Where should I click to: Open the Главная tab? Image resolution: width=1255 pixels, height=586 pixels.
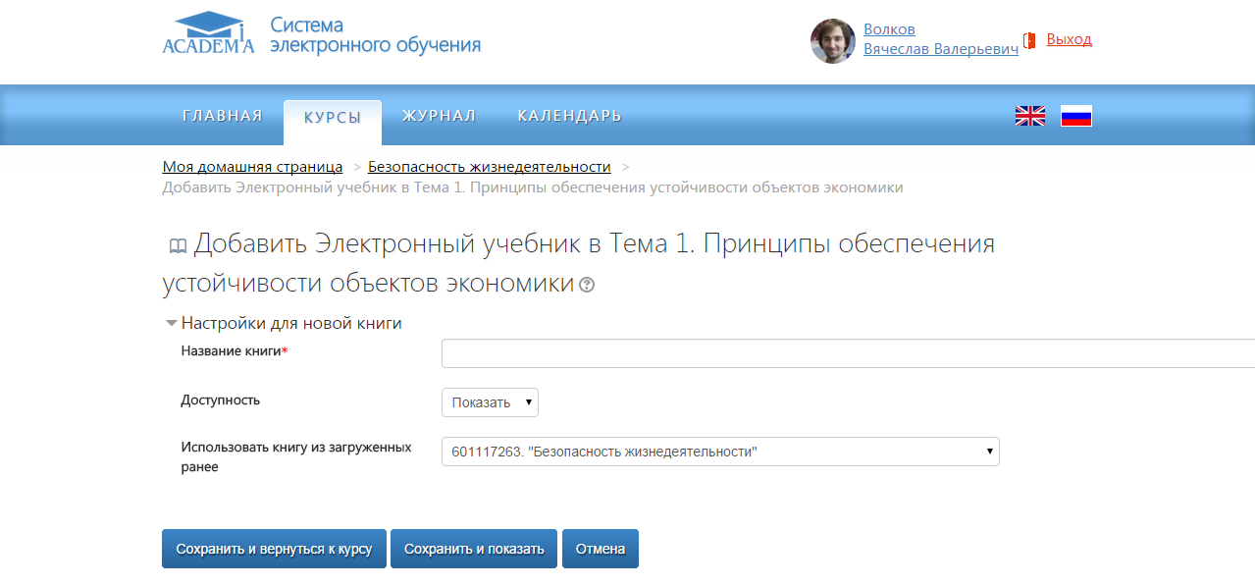[223, 116]
